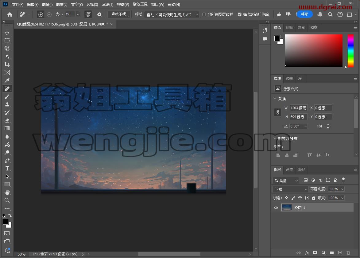Click the foreground color swatch in Color panel
360x258 pixels.
coord(277,38)
